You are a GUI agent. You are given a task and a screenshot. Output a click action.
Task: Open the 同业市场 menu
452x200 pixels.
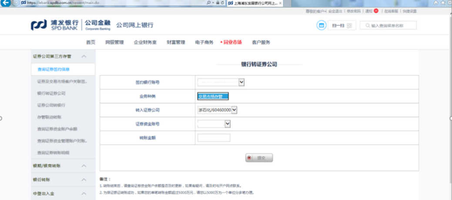point(232,42)
